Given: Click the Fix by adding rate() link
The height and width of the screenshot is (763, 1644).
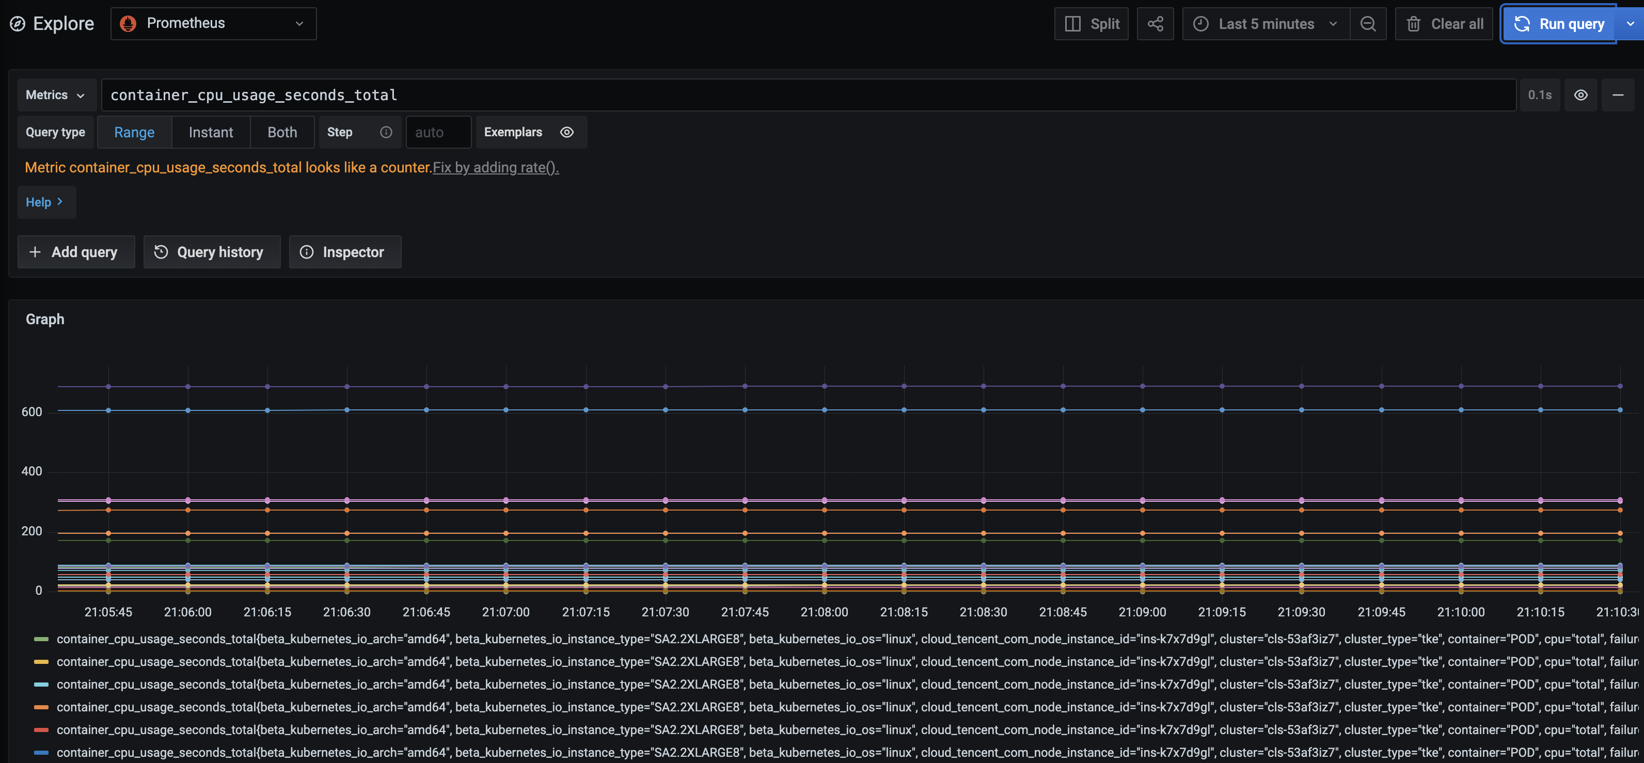Looking at the screenshot, I should pyautogui.click(x=495, y=168).
